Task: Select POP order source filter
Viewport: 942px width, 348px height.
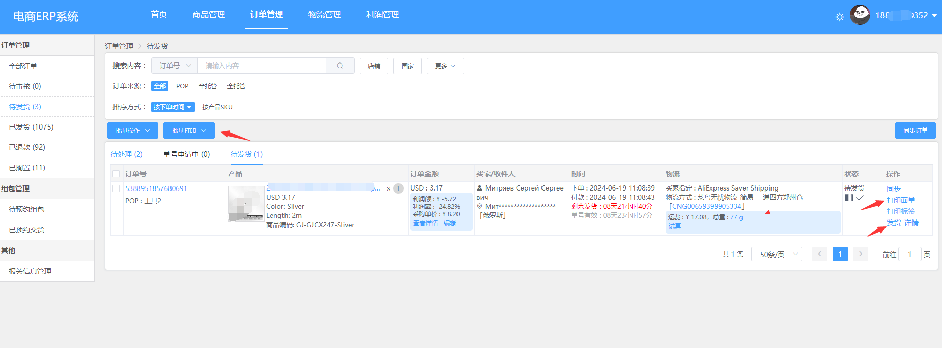Action: point(182,86)
